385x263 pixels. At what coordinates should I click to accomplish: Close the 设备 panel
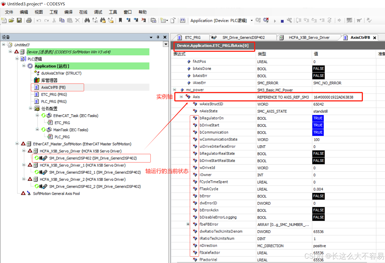pyautogui.click(x=165, y=37)
